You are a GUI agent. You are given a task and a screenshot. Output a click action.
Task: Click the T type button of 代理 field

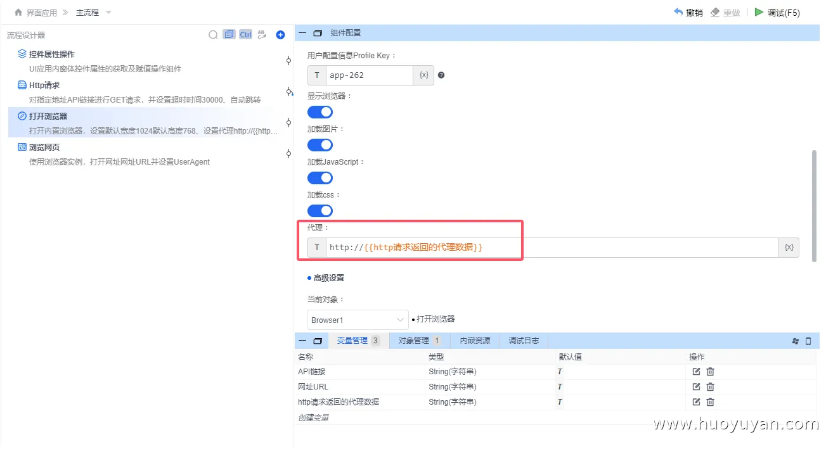coord(317,248)
